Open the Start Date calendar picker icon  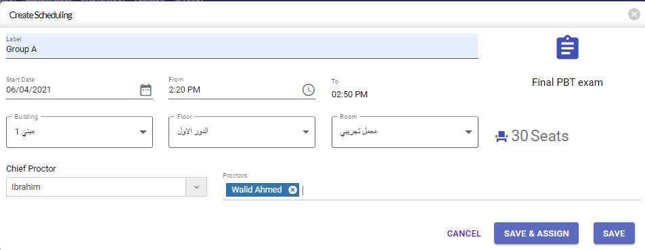146,89
